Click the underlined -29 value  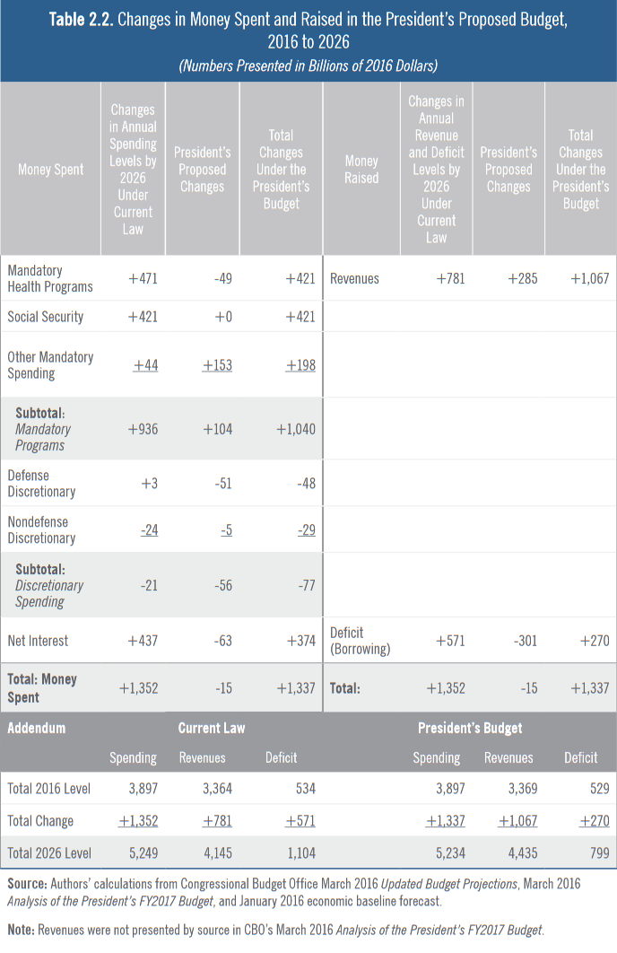pyautogui.click(x=305, y=530)
